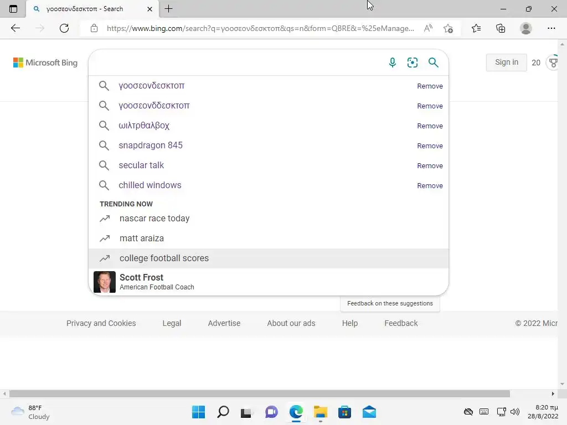Open the Favorites list icon
The image size is (567, 425).
coord(476,28)
